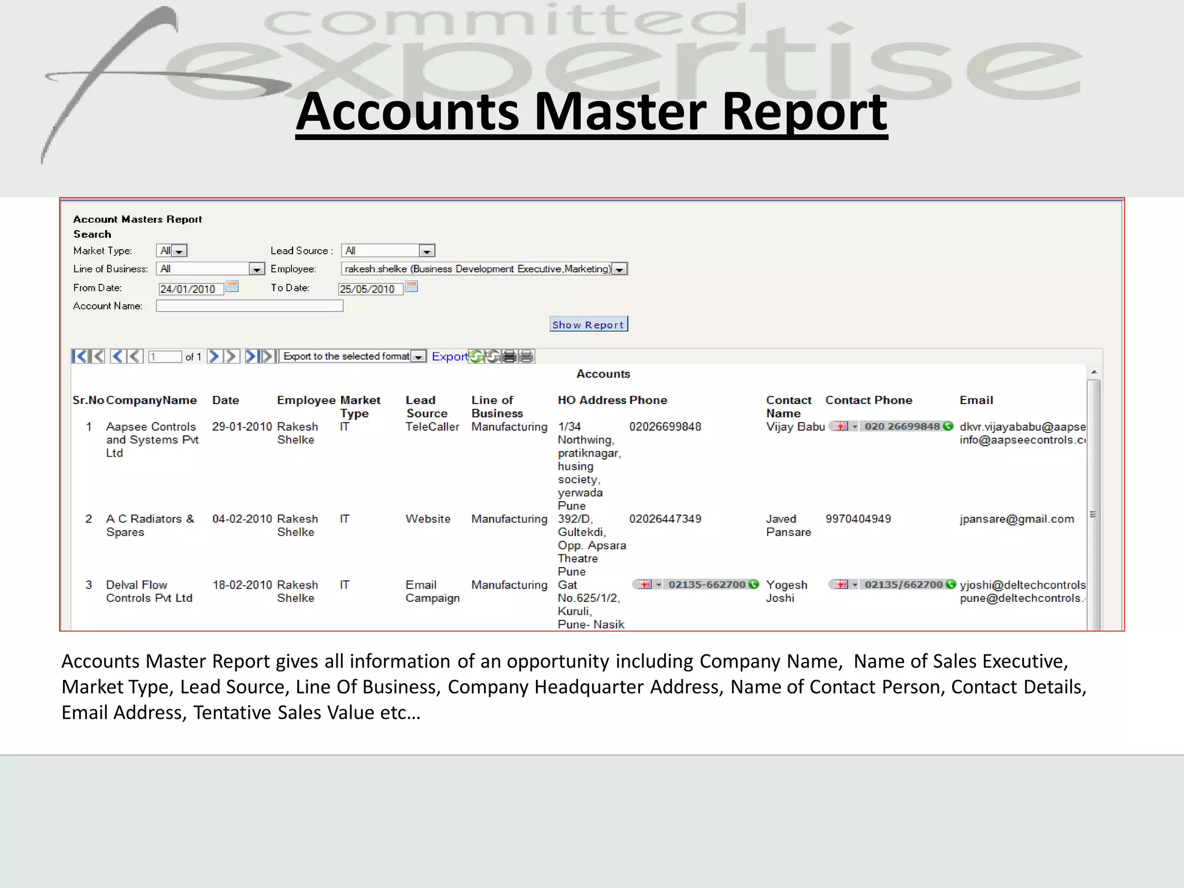Focus the From Date field 24/01/2010
The image size is (1184, 888).
click(191, 289)
